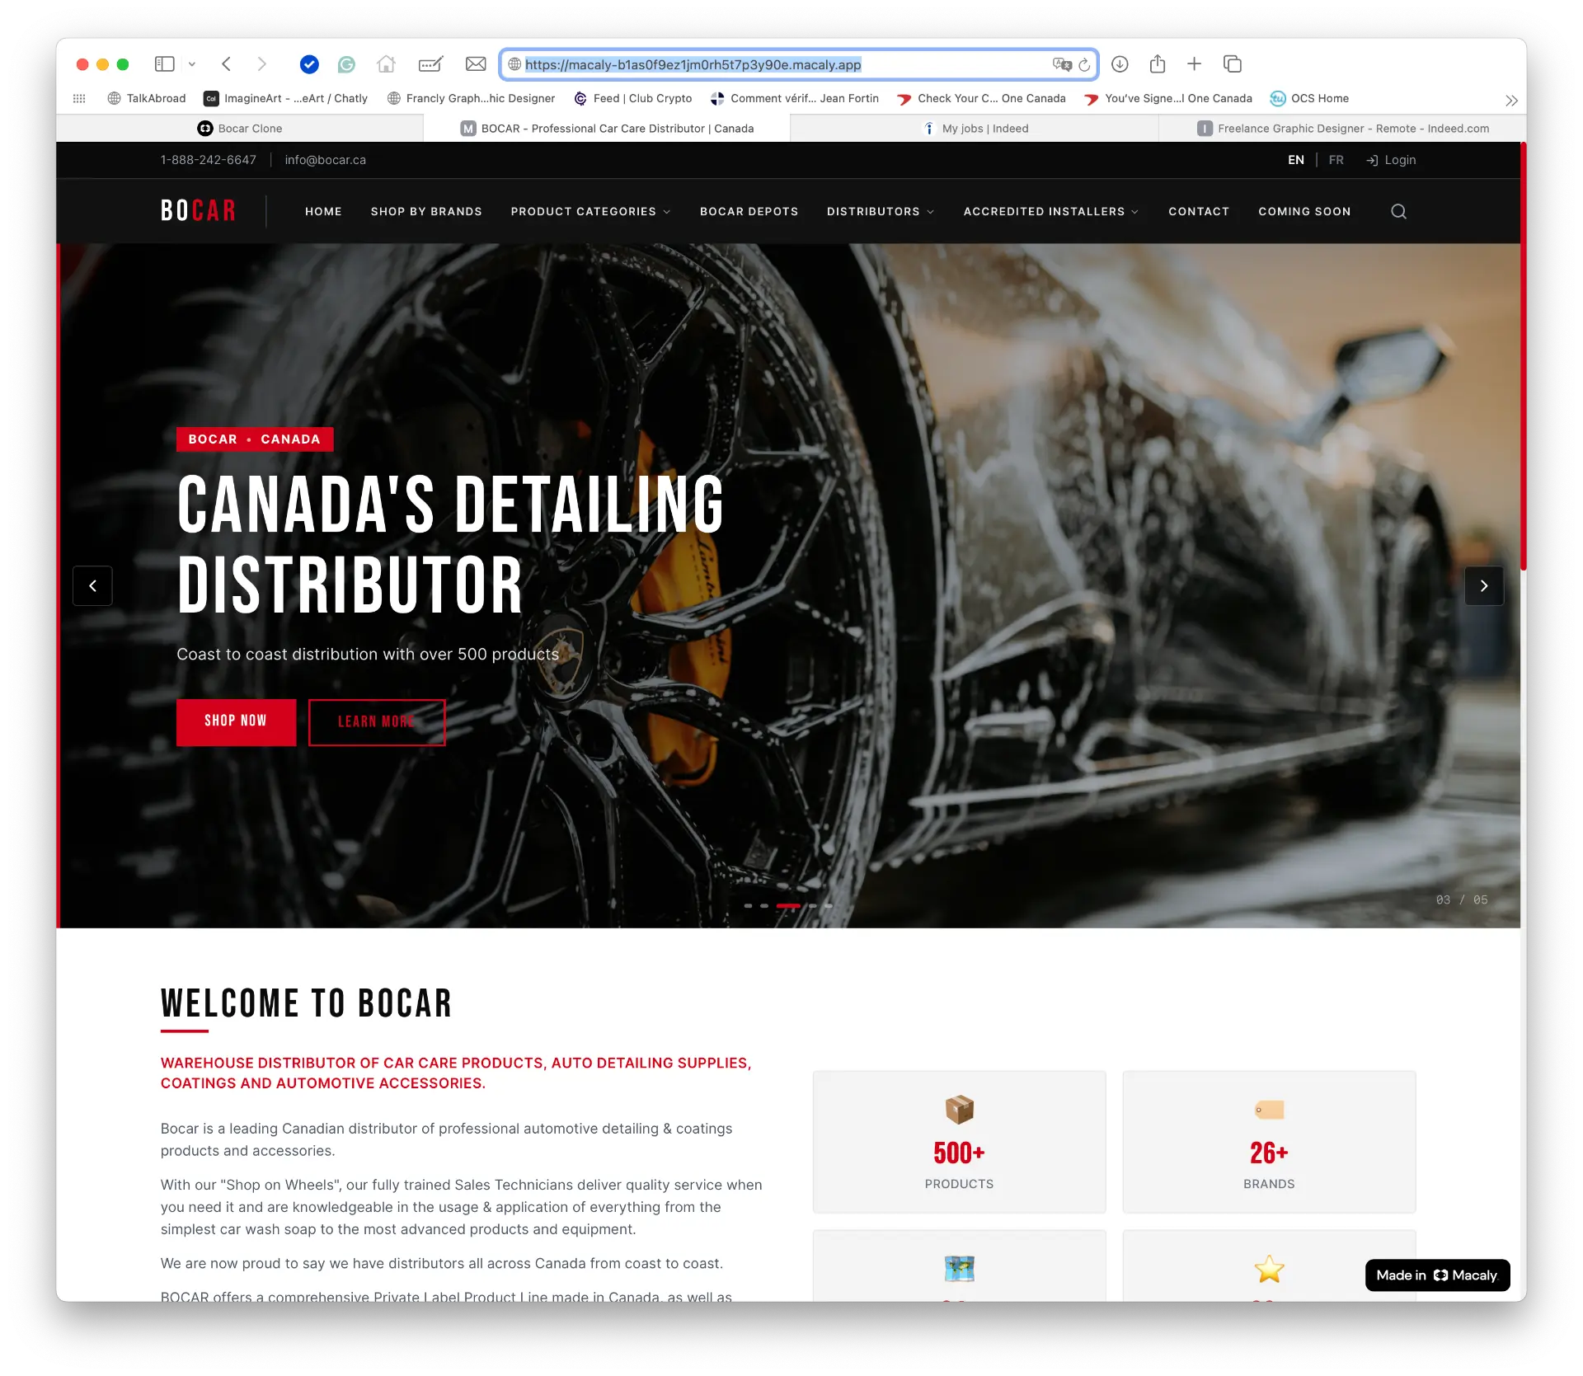Click the map icon stat card
This screenshot has width=1583, height=1376.
(959, 1266)
